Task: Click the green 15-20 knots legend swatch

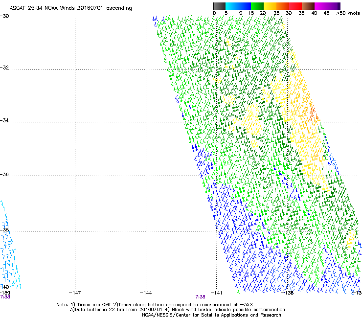Action: coord(257,6)
